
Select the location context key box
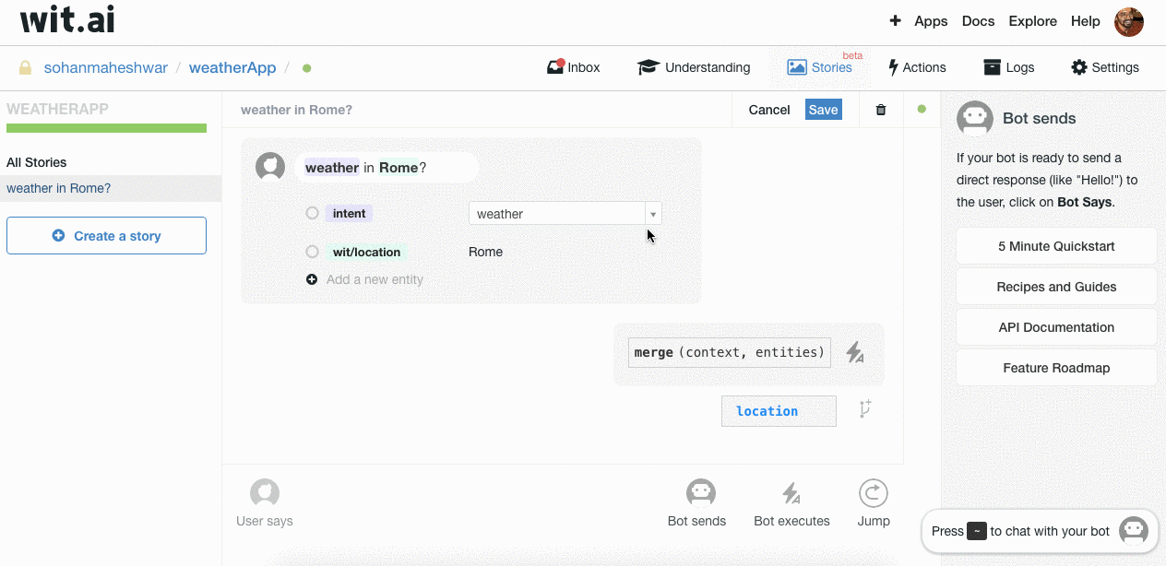[778, 411]
